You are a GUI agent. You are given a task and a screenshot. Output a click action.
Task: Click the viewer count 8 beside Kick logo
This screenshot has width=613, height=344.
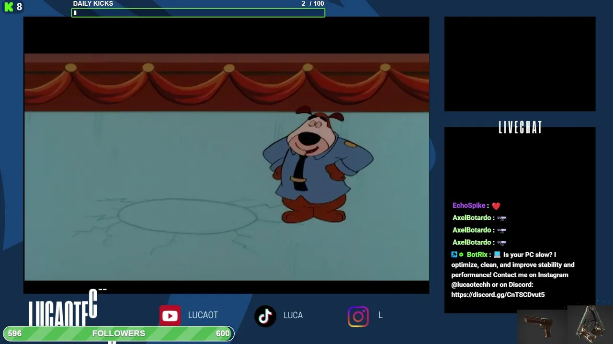coord(19,7)
